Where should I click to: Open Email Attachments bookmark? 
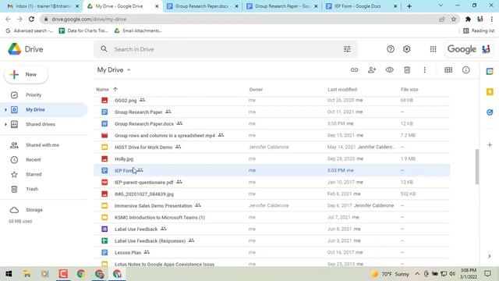click(x=139, y=30)
